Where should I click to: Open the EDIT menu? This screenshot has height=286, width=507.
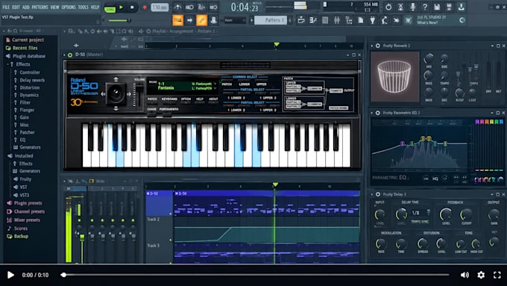click(x=16, y=7)
